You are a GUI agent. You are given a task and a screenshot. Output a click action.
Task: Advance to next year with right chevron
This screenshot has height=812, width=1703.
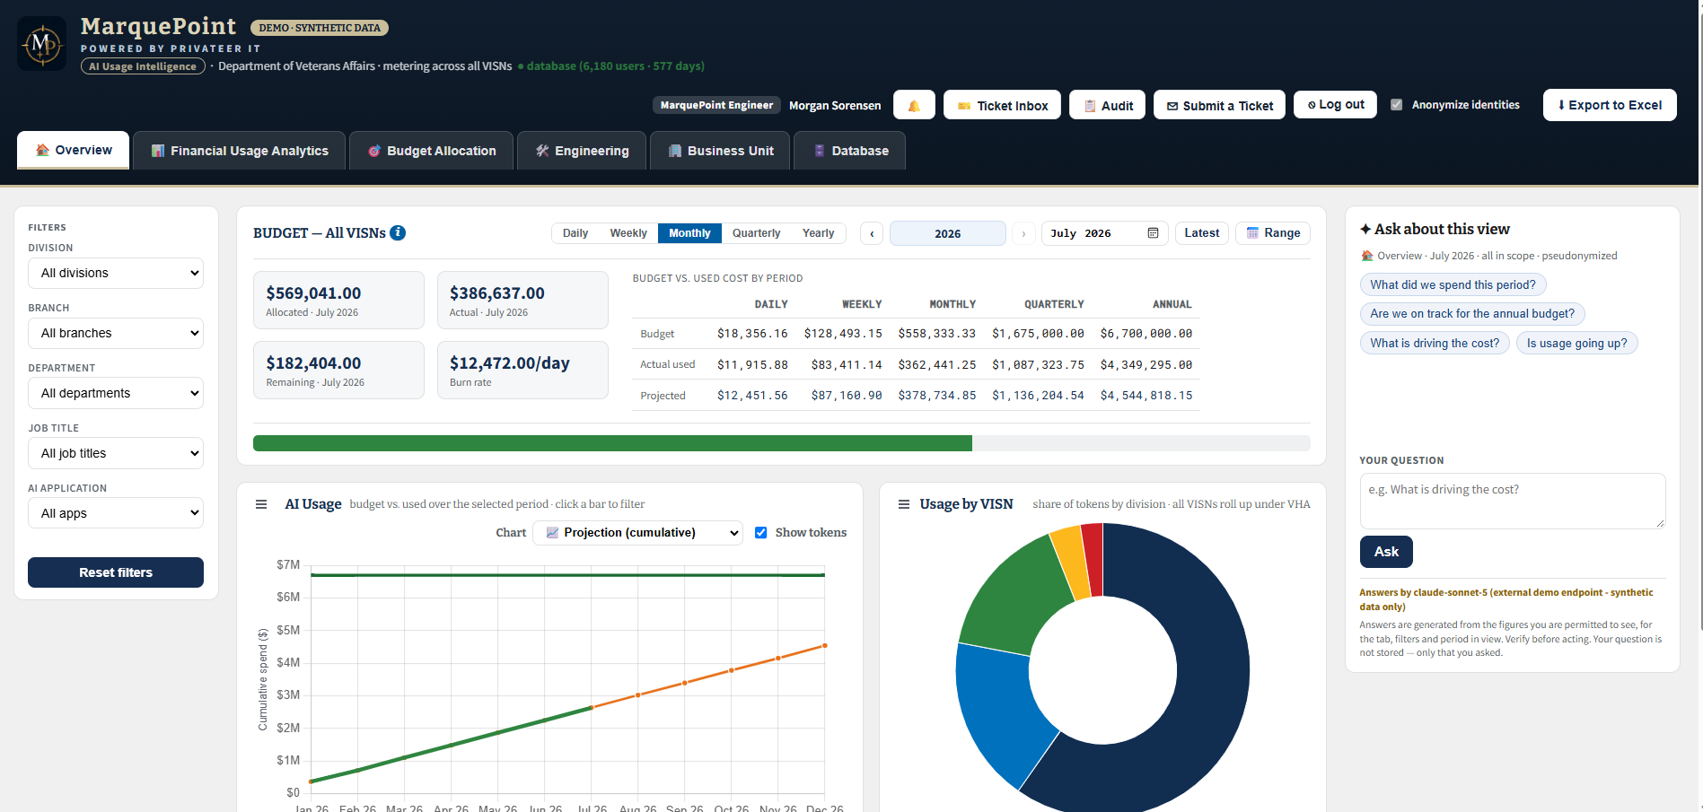point(1023,233)
